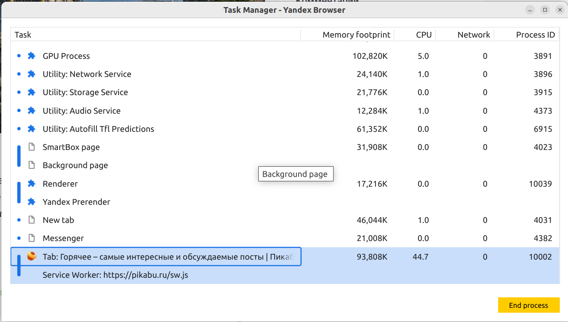Sort by Process ID column header
Image resolution: width=568 pixels, height=322 pixels.
[535, 35]
